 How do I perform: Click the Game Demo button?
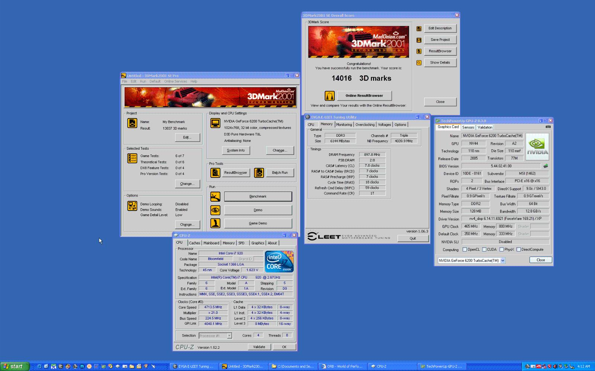point(258,223)
